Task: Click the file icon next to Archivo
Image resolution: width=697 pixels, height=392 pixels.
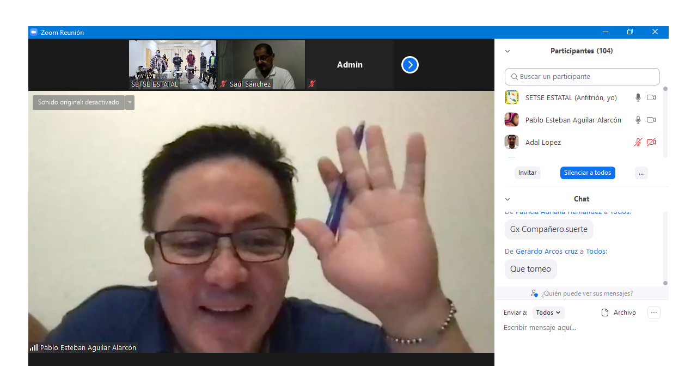Action: pyautogui.click(x=604, y=313)
